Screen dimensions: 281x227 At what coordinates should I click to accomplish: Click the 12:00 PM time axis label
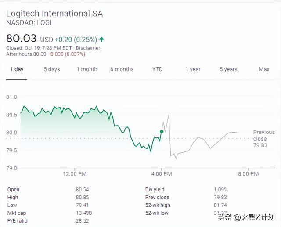point(75,174)
